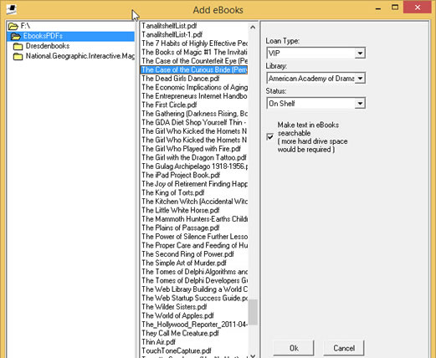Select The_Hollywood_Reporter_2011-04 file
Screen dimensions: 436x358
(193, 325)
